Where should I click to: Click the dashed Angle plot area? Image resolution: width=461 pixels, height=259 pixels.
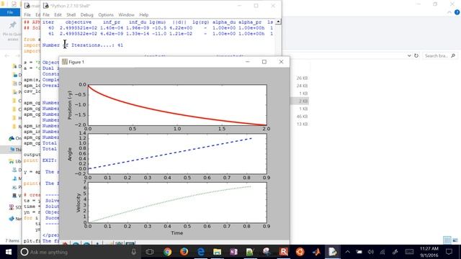tap(177, 154)
